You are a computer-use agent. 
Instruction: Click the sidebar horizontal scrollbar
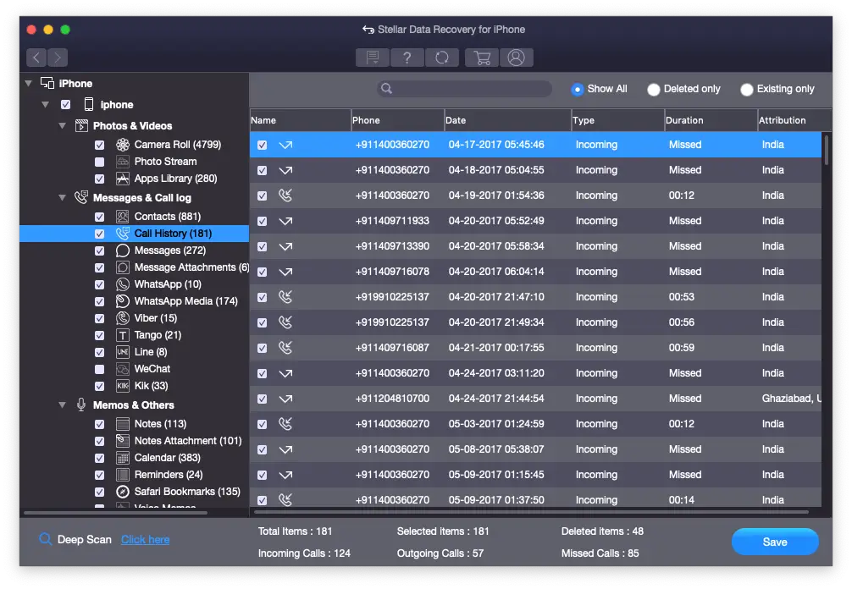pyautogui.click(x=115, y=513)
